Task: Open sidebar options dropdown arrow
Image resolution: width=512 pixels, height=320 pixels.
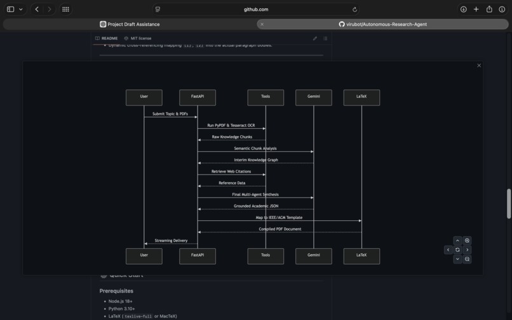Action: pyautogui.click(x=21, y=9)
